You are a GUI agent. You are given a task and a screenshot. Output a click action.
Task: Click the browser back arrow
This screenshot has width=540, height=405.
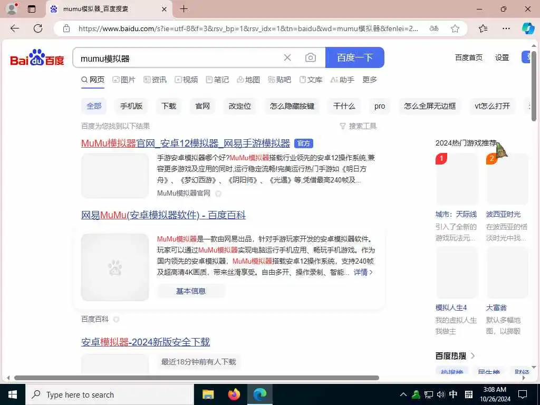click(14, 28)
